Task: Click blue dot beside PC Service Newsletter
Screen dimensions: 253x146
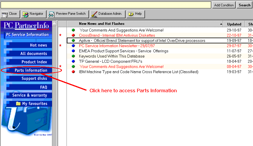Action: pos(73,46)
